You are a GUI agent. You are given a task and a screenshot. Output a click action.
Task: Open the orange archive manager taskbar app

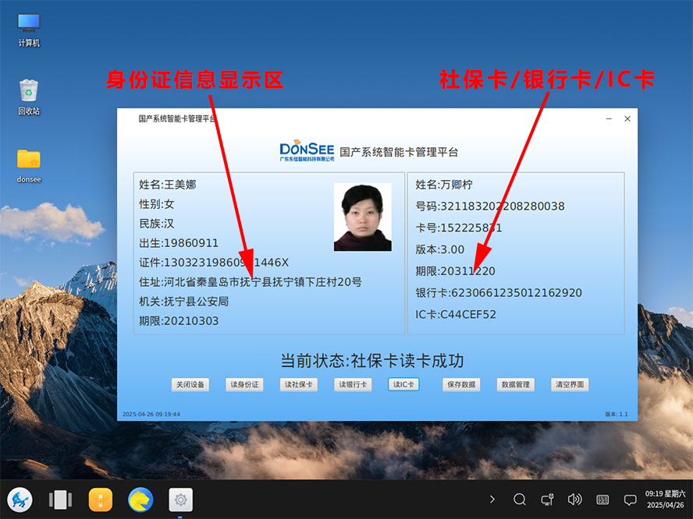[x=101, y=500]
